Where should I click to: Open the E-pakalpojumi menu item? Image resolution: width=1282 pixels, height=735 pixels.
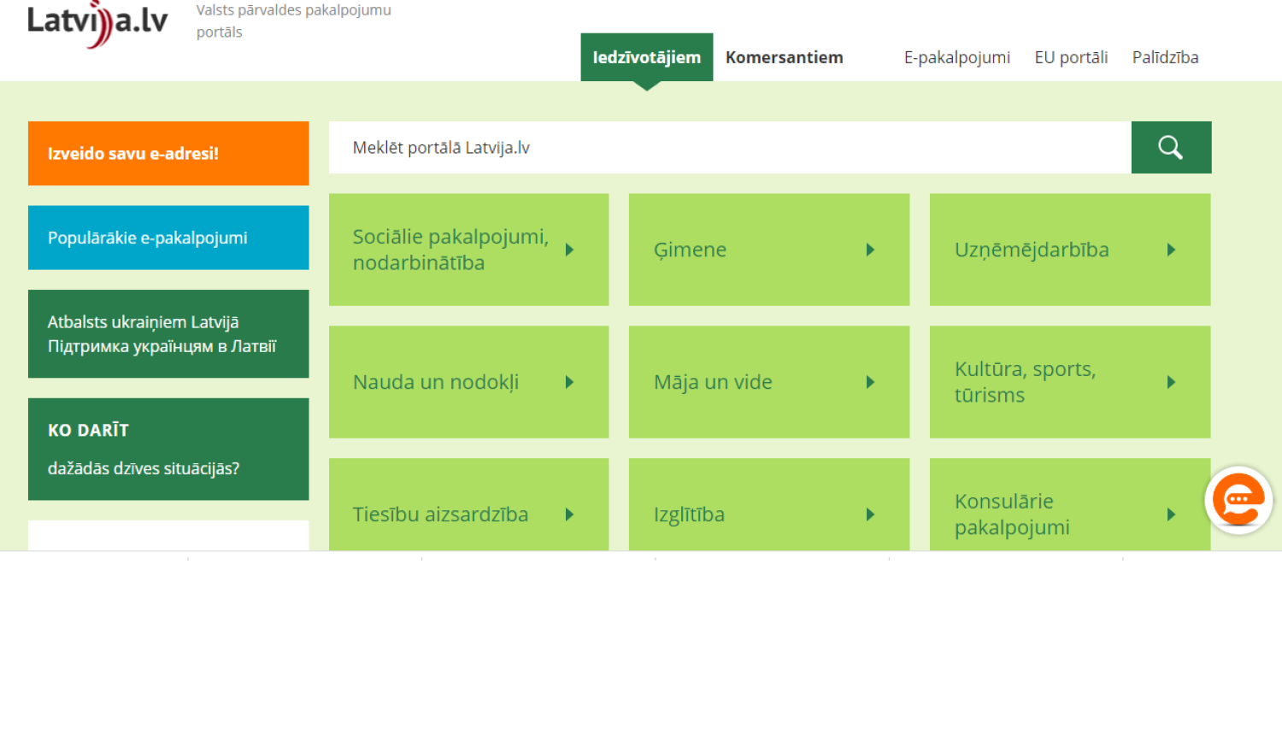point(956,57)
